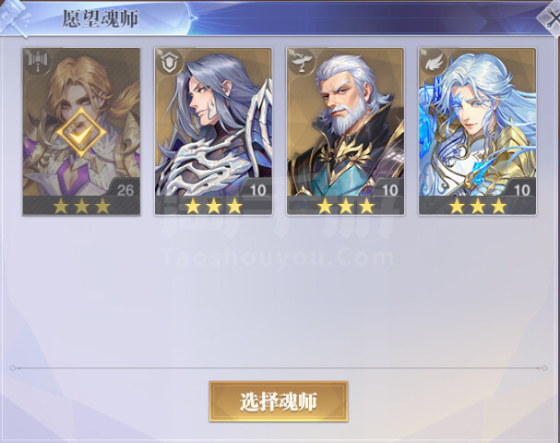Close the 愿望魂师 dialog with X
The width and height of the screenshot is (560, 443).
[x=550, y=18]
